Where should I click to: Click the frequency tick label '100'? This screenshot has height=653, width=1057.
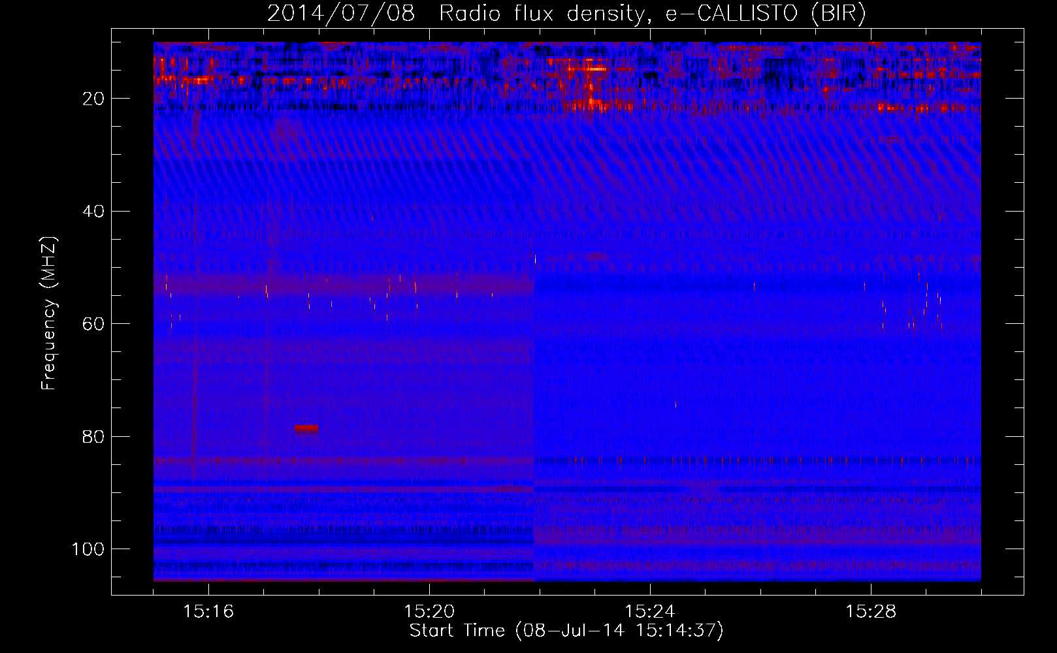pos(88,549)
